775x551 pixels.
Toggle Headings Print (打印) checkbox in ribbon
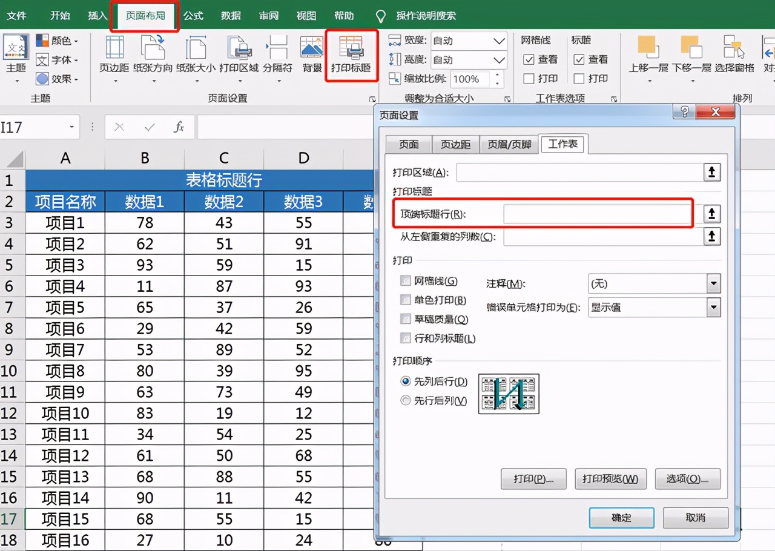click(x=579, y=79)
